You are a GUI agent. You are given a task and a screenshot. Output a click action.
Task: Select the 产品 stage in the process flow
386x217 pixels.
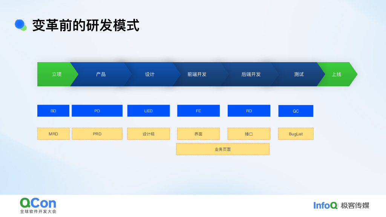[101, 74]
